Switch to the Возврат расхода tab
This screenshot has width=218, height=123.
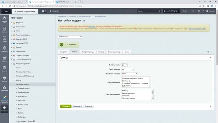click(114, 52)
